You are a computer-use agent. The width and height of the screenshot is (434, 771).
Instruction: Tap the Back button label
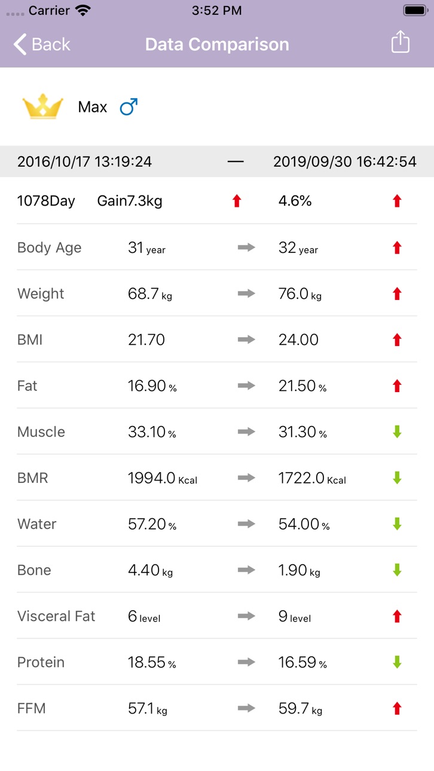click(51, 44)
